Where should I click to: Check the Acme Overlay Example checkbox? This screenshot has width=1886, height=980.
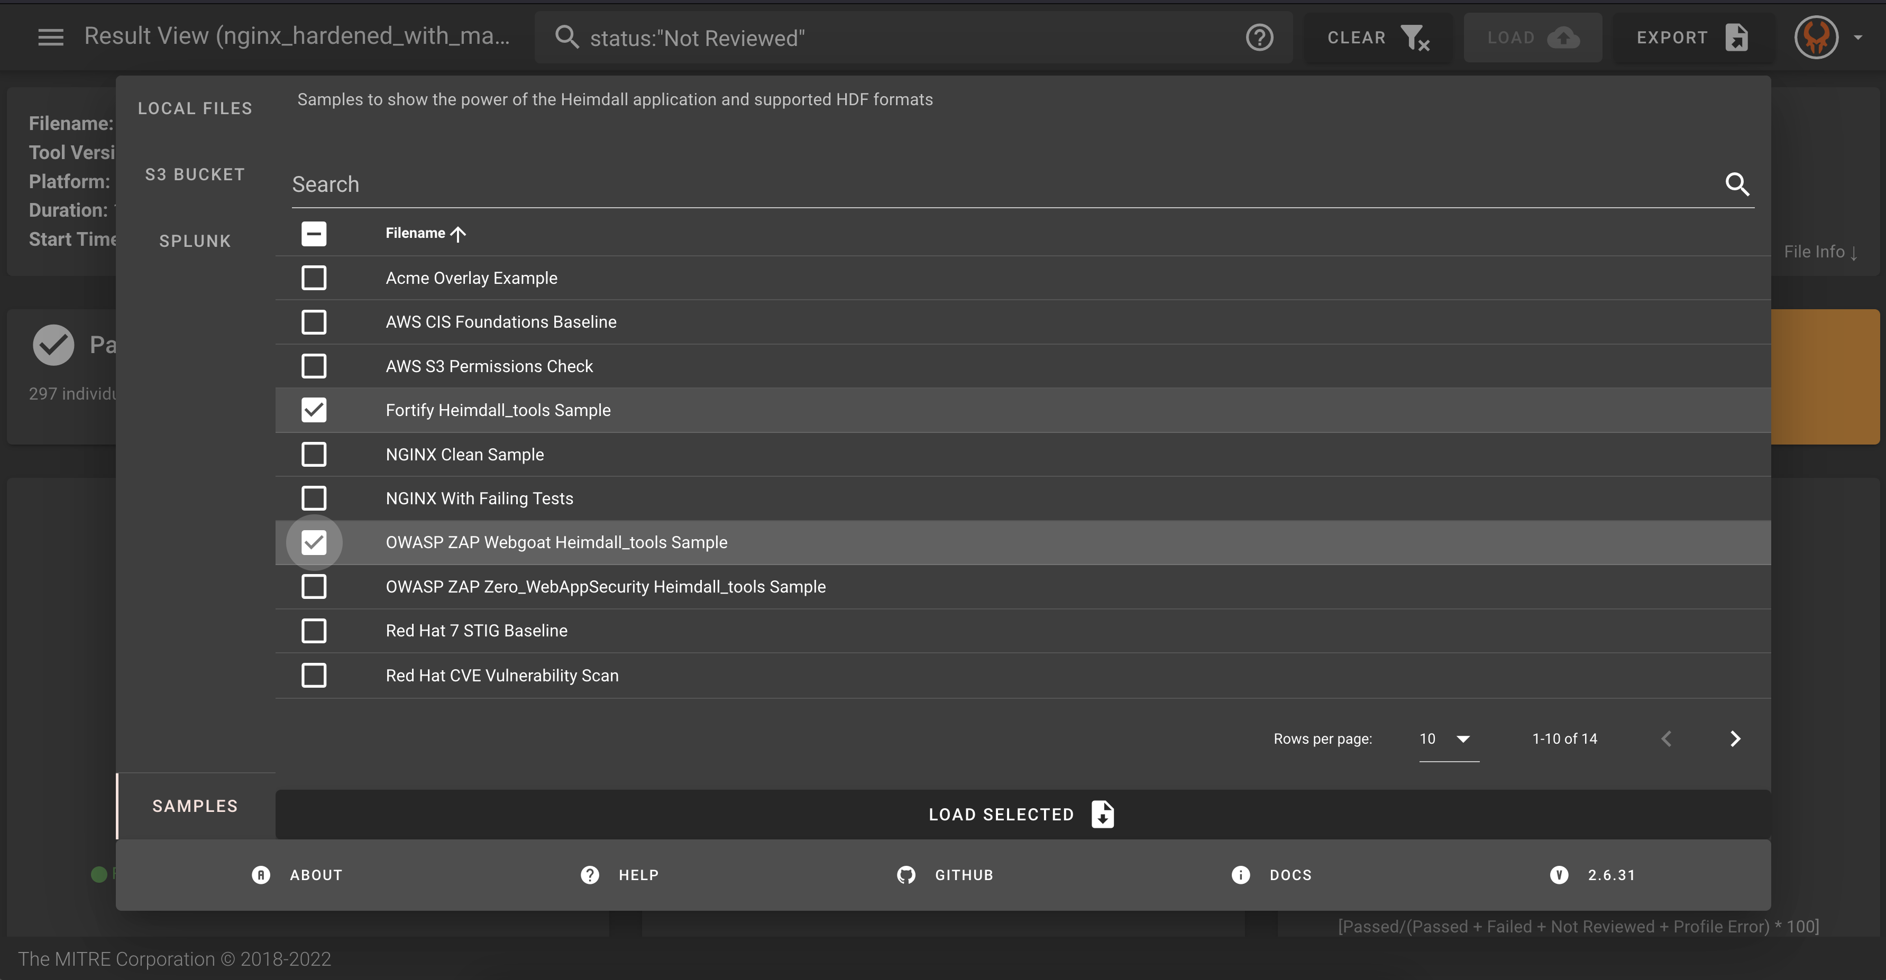(313, 278)
